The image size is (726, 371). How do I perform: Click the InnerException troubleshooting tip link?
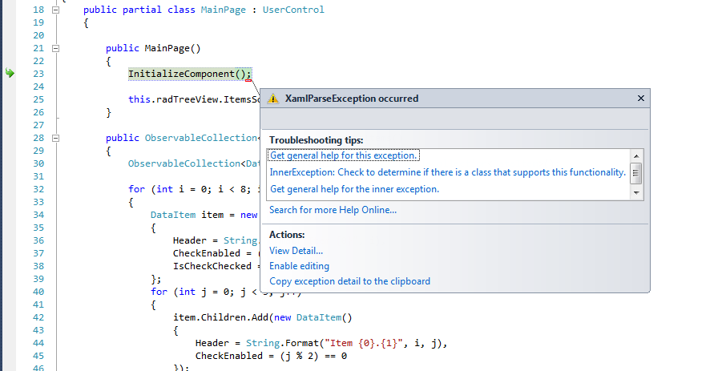click(447, 172)
